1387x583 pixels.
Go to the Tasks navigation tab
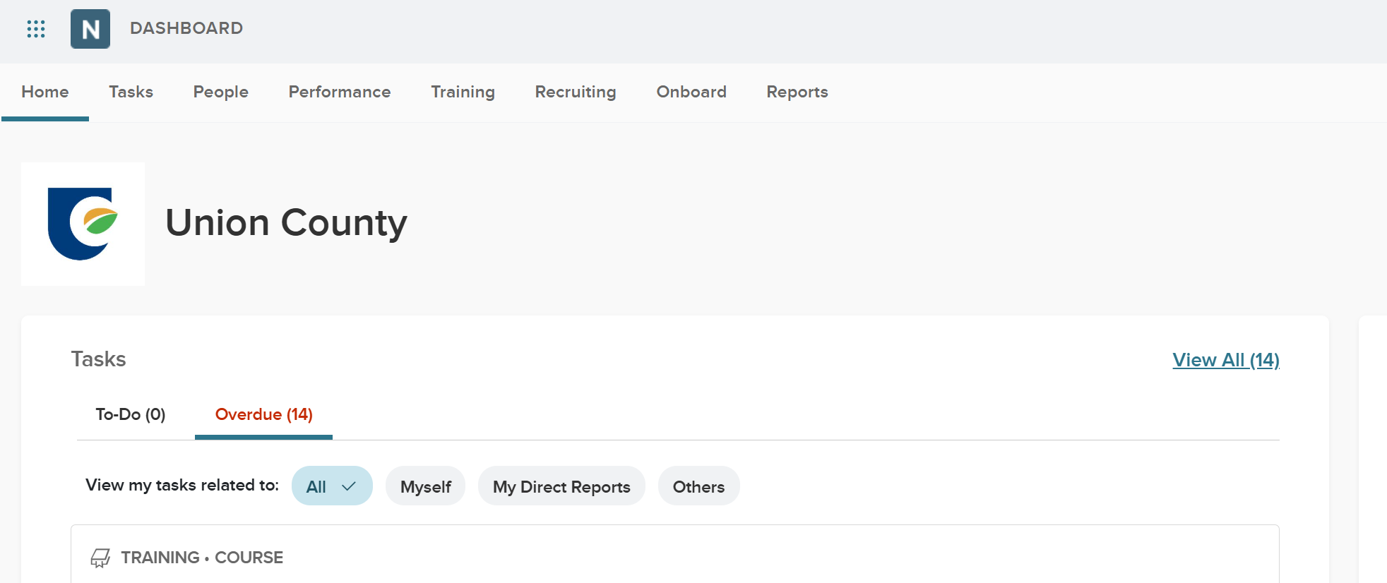point(131,92)
